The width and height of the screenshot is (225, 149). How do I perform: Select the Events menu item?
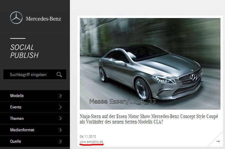(x=16, y=107)
